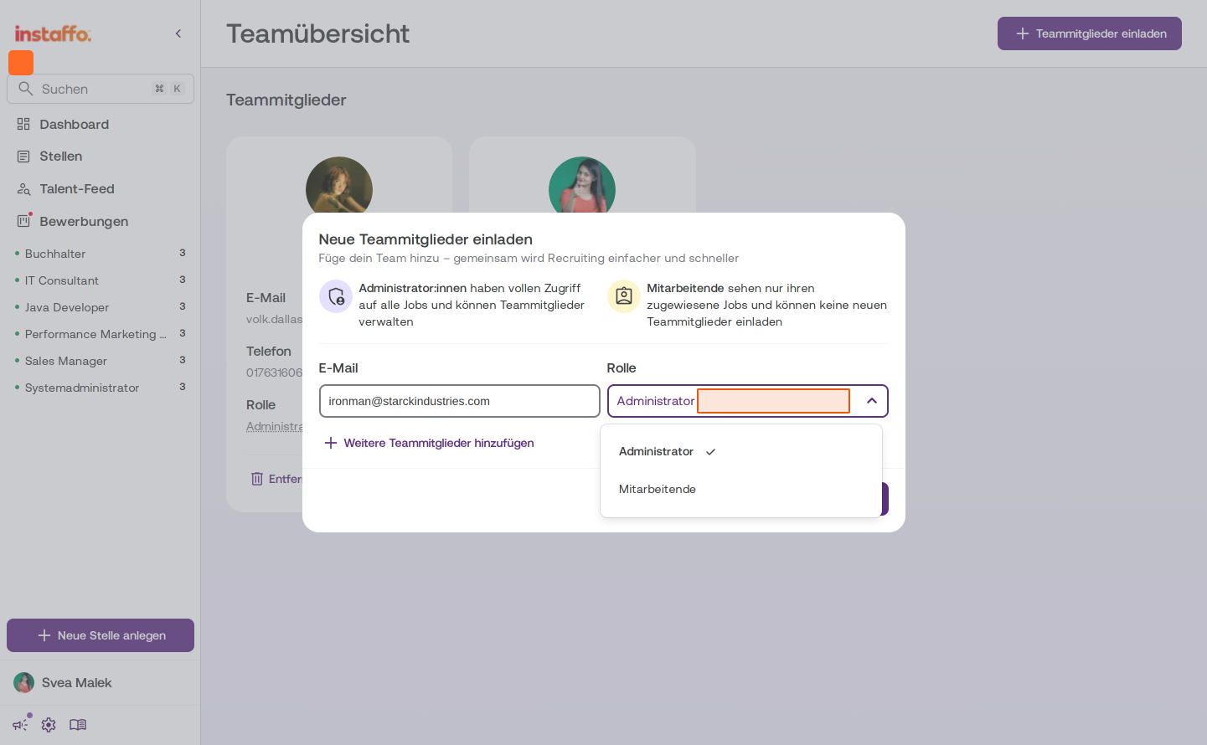The width and height of the screenshot is (1207, 745).
Task: Select the IT Consultant job entry
Action: point(101,280)
